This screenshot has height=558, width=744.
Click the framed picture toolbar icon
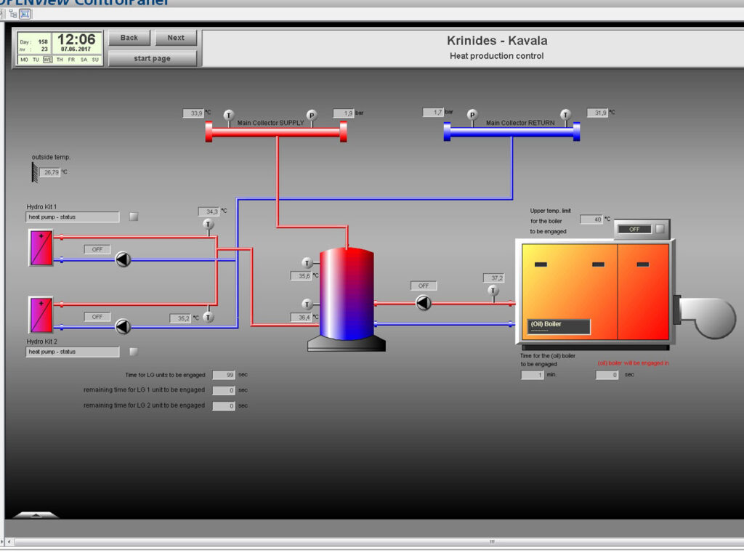tap(25, 15)
